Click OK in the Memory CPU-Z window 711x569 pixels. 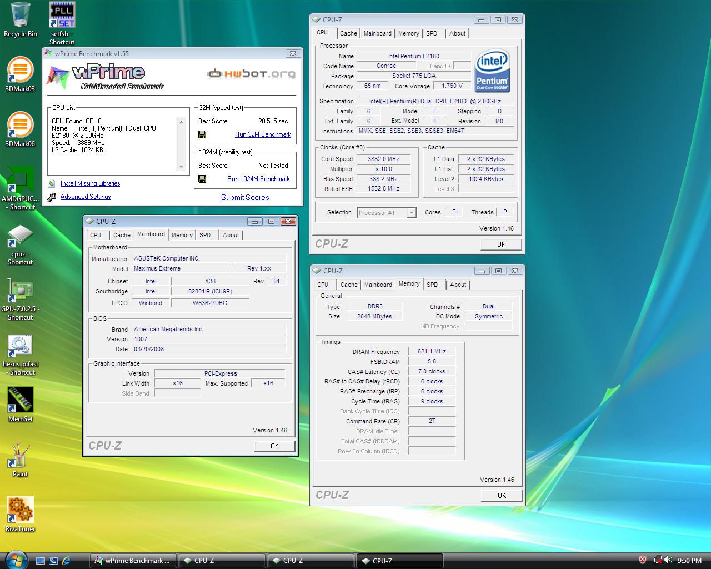pyautogui.click(x=502, y=495)
